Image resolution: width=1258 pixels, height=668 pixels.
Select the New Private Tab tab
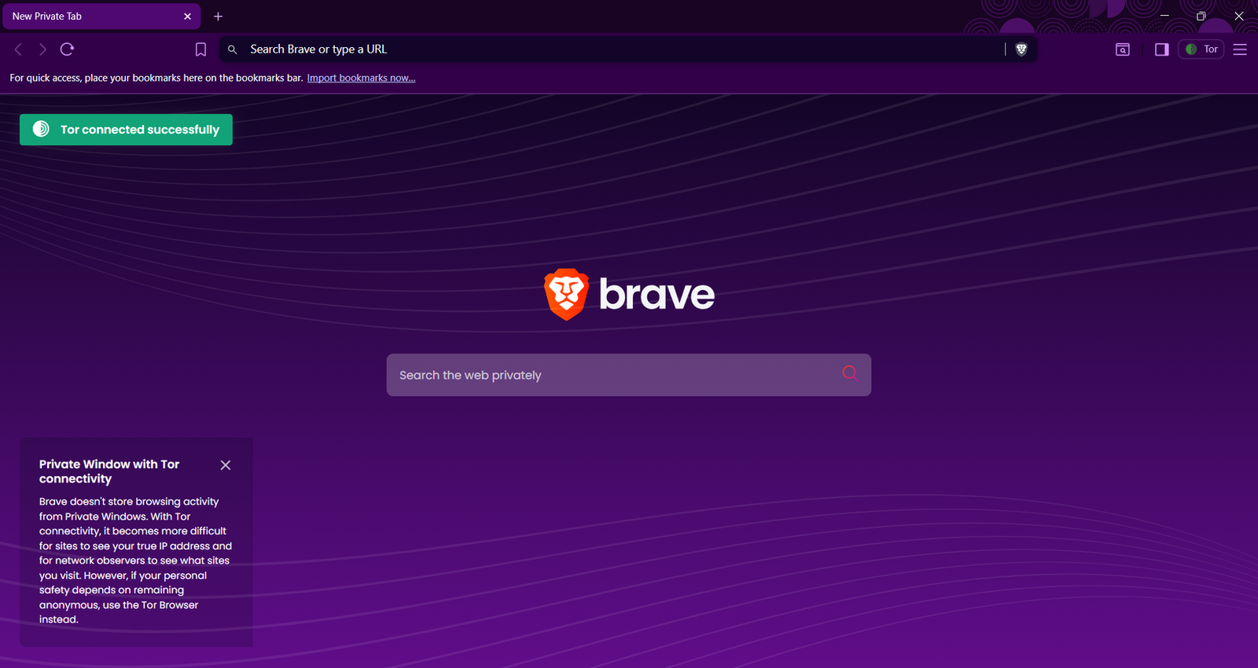coord(86,17)
